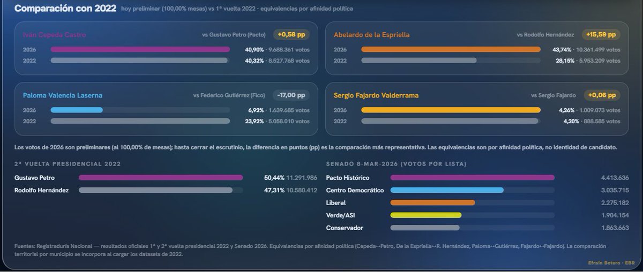Click Centro Democrático's blue senate bar
Screen dimensions: 643x272
(447, 190)
